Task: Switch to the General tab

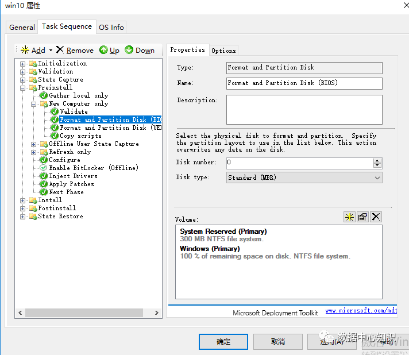Action: click(22, 27)
